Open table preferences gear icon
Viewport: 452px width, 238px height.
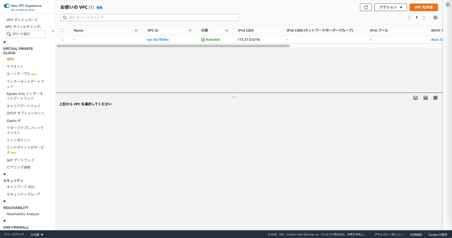click(x=435, y=18)
